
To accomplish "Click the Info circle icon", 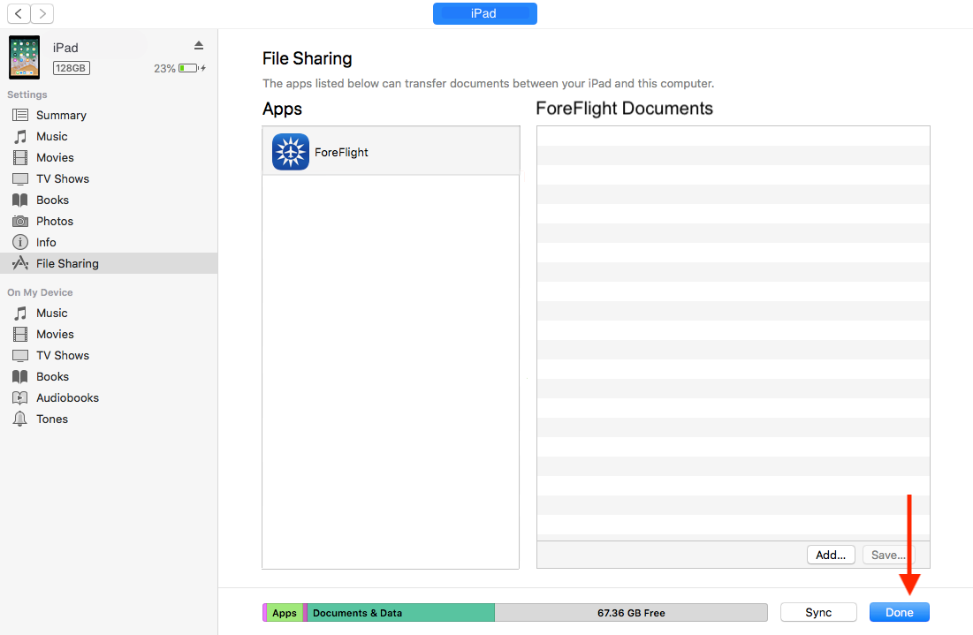I will click(20, 242).
